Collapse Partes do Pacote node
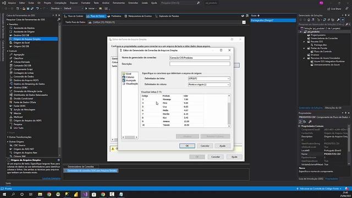Screen dimensions: 352x198 tap(304, 48)
